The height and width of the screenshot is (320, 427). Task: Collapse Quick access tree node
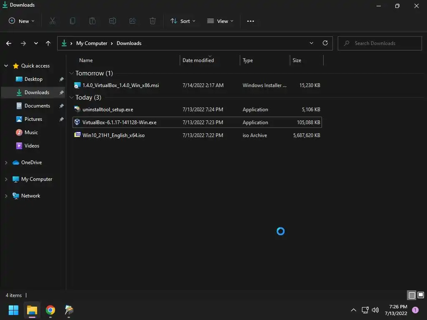6,65
